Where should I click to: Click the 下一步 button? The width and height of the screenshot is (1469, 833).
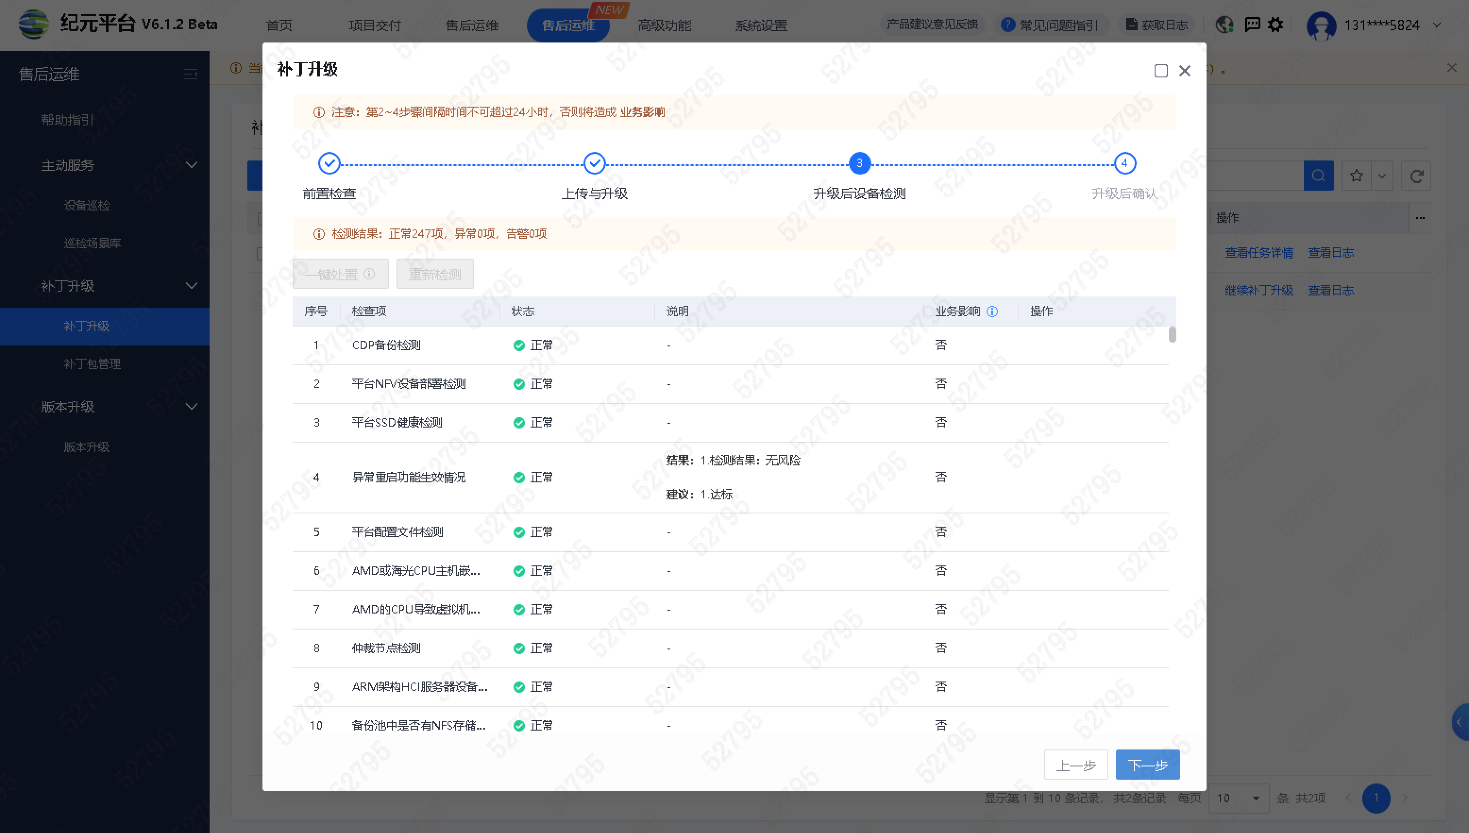pos(1147,765)
